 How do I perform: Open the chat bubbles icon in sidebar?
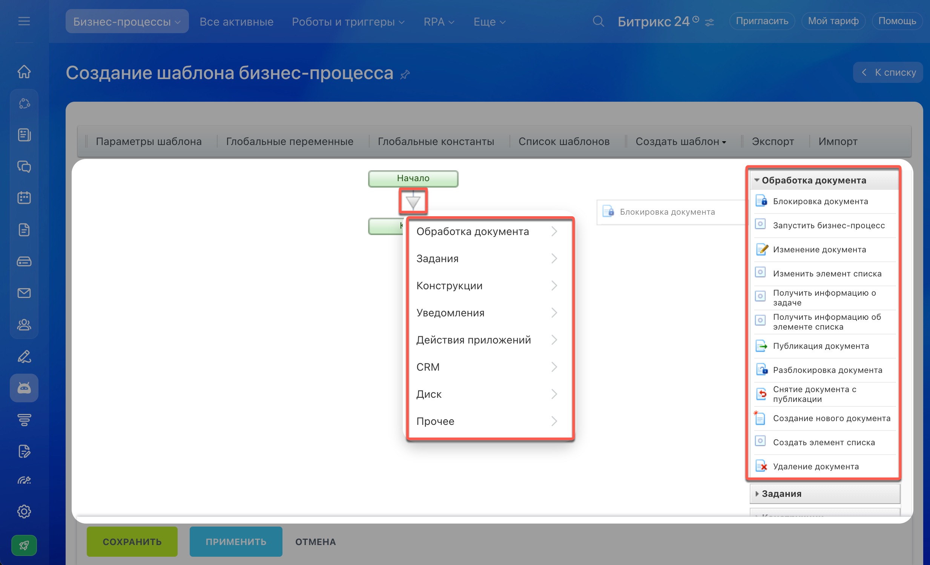[24, 166]
